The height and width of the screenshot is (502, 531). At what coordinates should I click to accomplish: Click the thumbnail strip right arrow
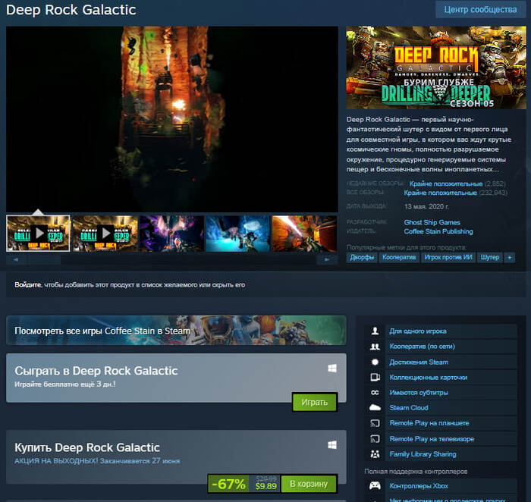pos(327,259)
